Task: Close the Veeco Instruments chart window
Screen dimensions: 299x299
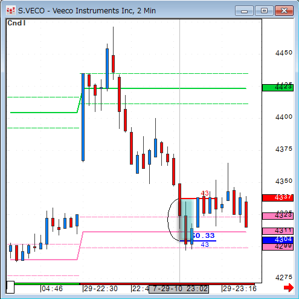Action: (284, 11)
